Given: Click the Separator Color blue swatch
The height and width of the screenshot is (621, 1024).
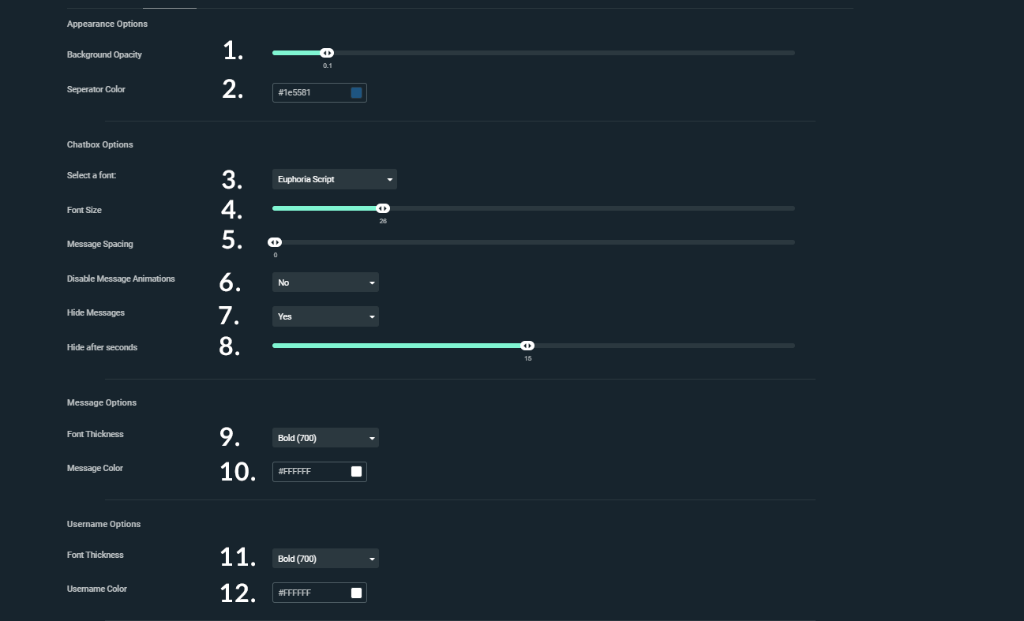Looking at the screenshot, I should pyautogui.click(x=356, y=93).
